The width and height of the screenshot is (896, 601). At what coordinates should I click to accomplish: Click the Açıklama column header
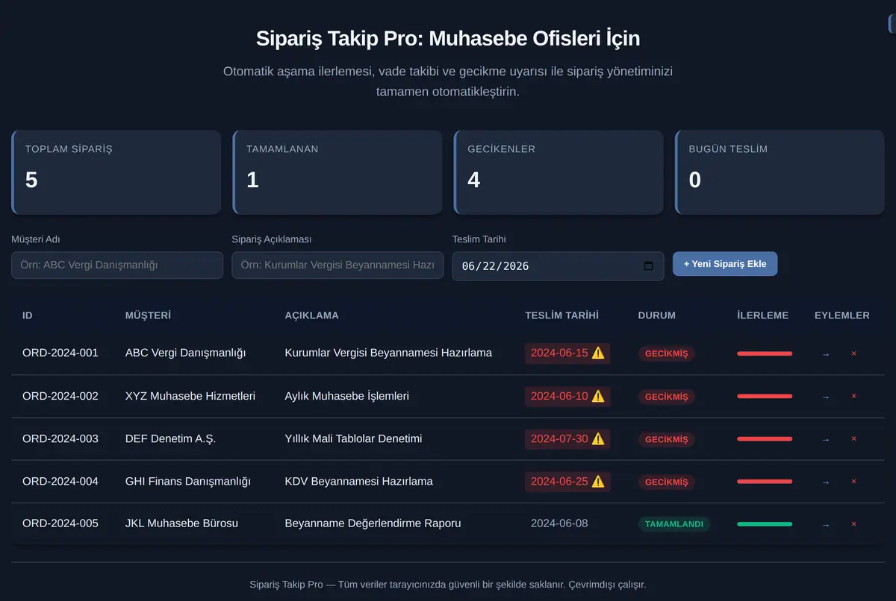pos(311,315)
